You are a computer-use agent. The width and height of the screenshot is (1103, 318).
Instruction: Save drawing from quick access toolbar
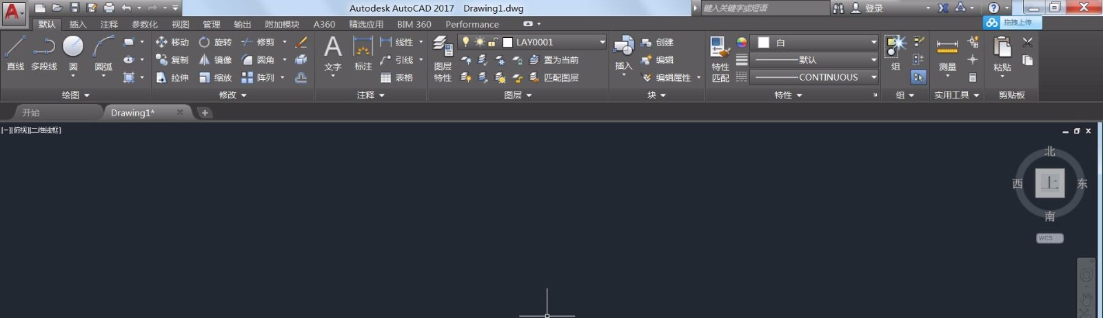tap(74, 8)
